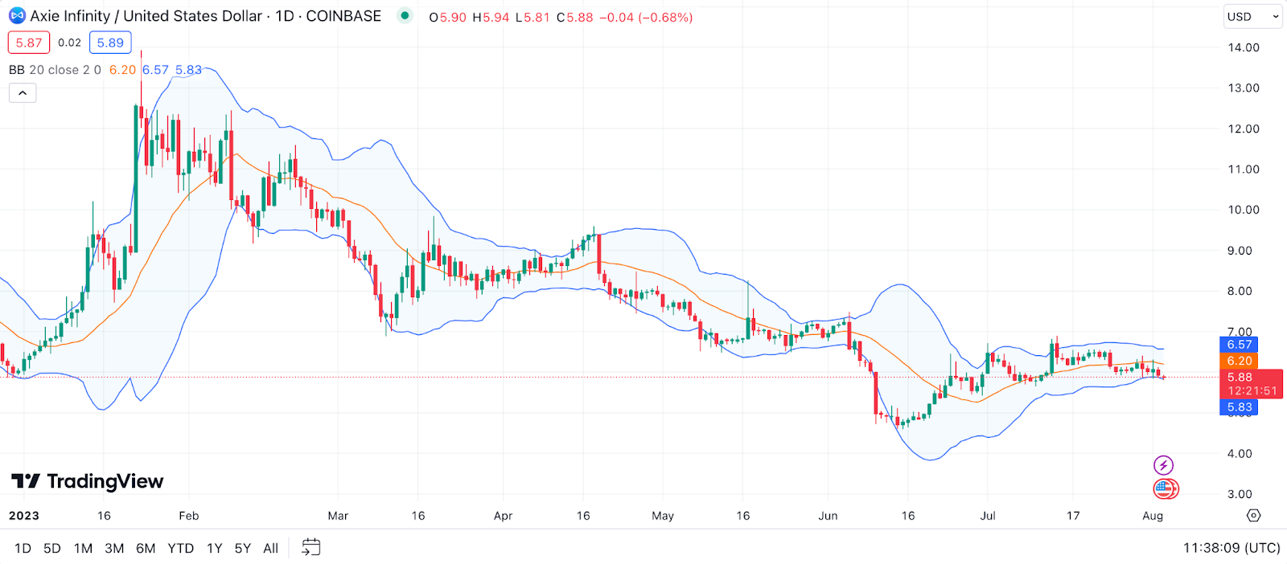
Task: Click the green market status dot
Action: pos(405,15)
